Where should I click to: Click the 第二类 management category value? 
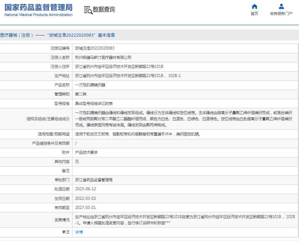point(81,94)
